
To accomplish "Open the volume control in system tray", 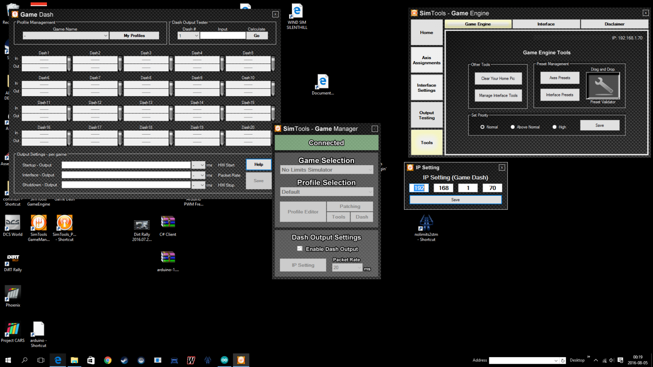I will (x=611, y=360).
